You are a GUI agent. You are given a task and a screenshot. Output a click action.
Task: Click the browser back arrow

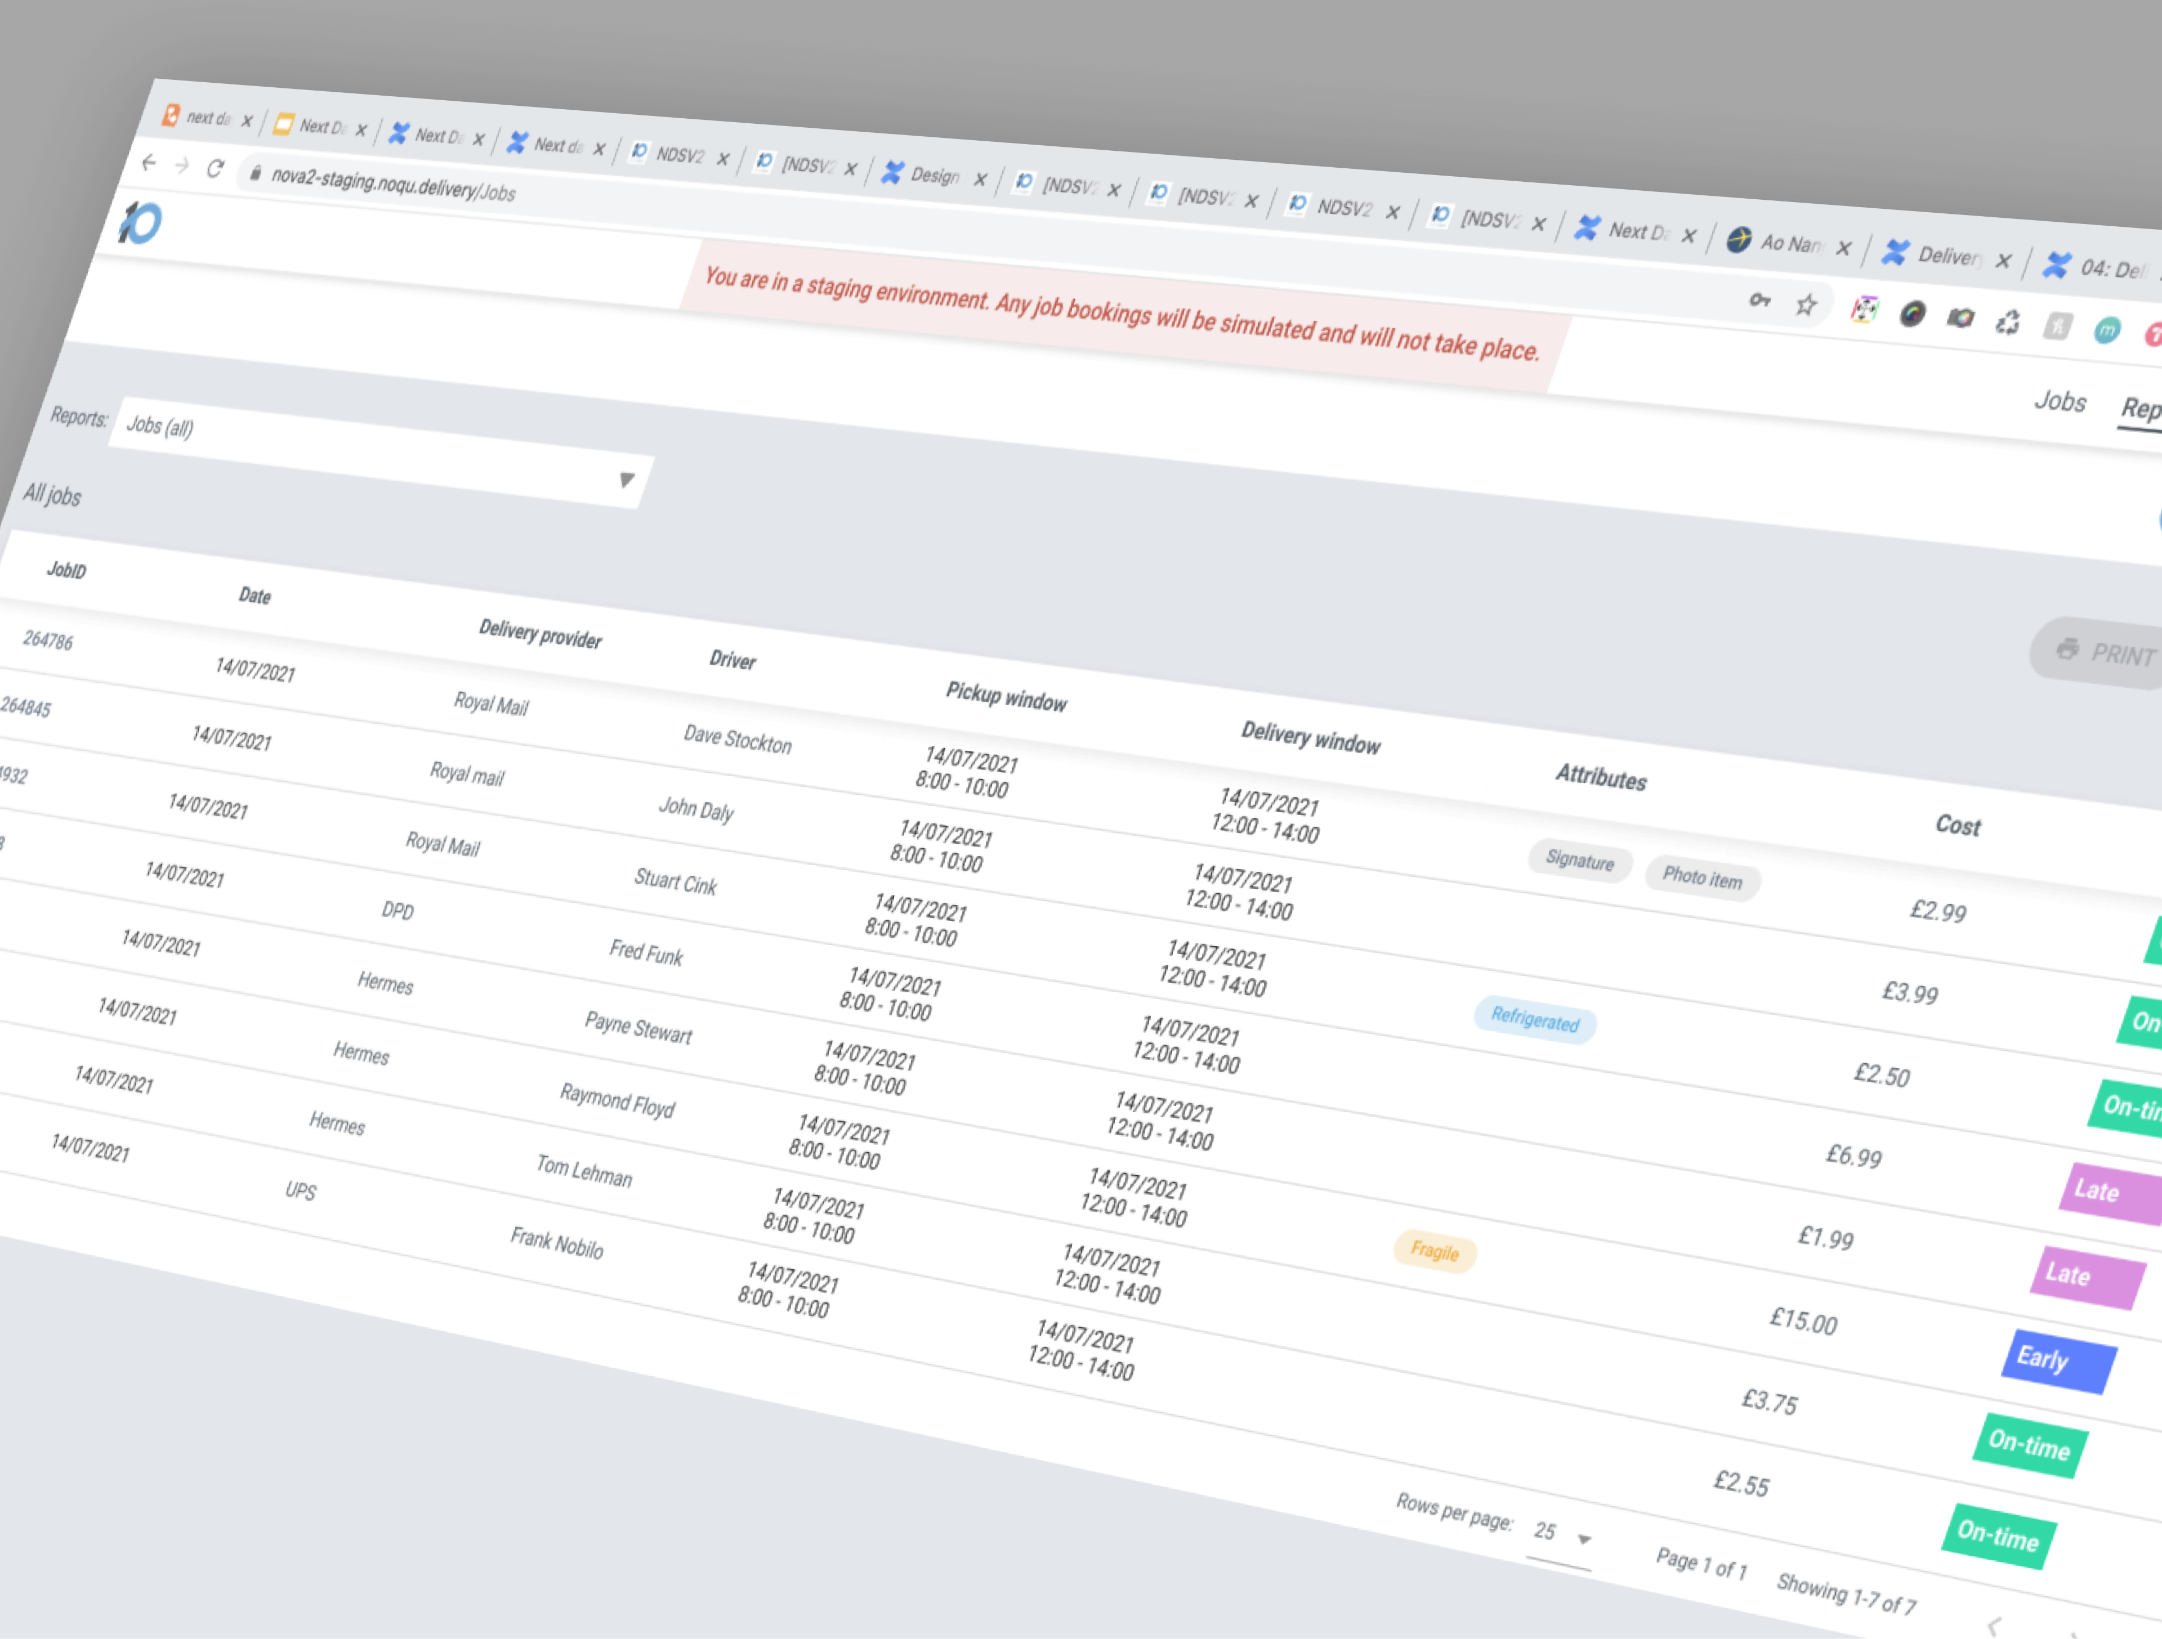(x=149, y=162)
